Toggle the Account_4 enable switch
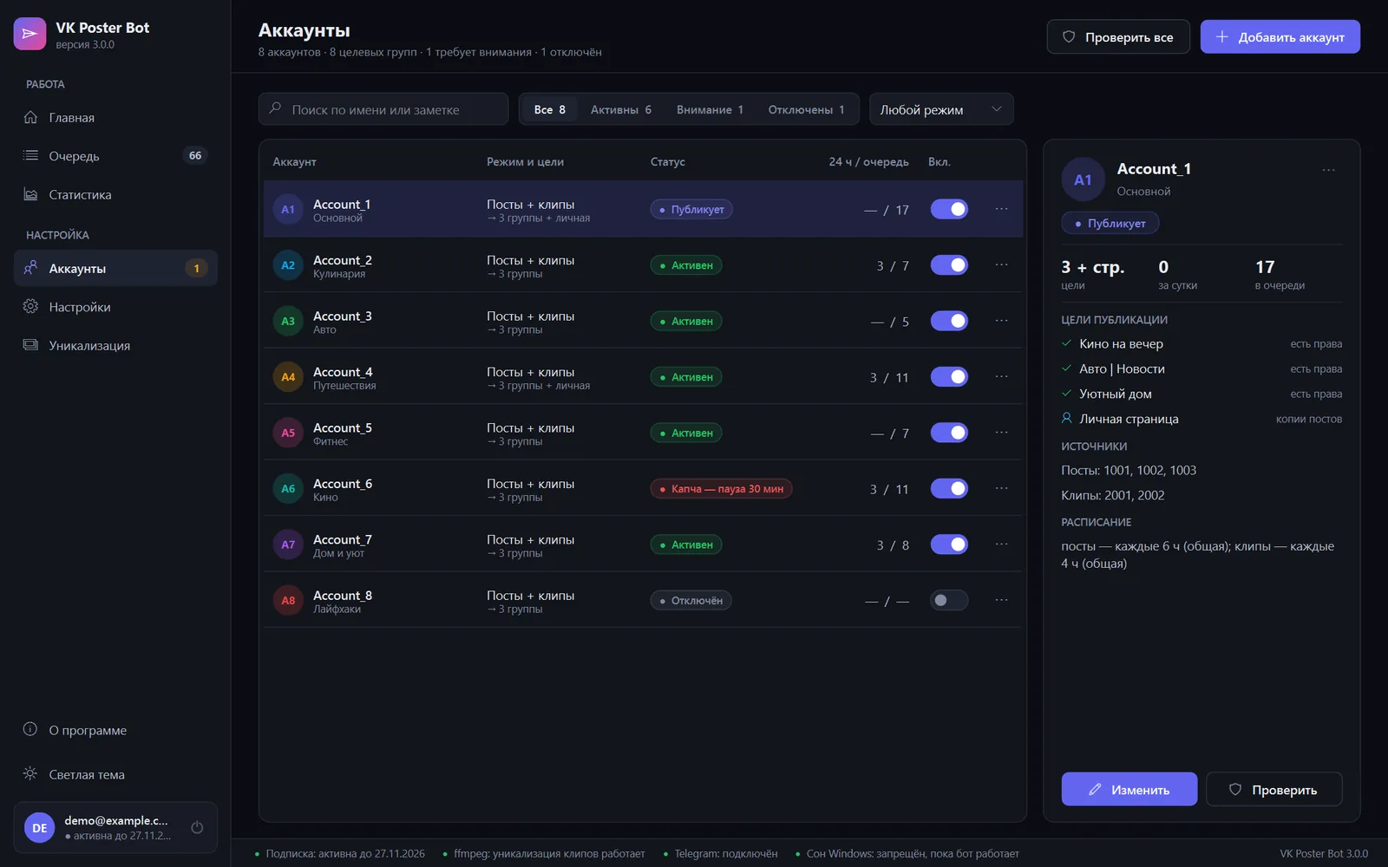 click(x=949, y=376)
